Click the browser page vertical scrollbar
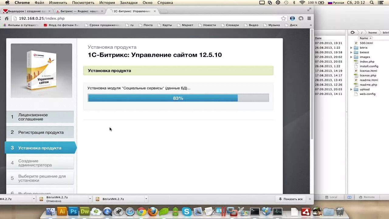389x219 pixels. pos(312,85)
